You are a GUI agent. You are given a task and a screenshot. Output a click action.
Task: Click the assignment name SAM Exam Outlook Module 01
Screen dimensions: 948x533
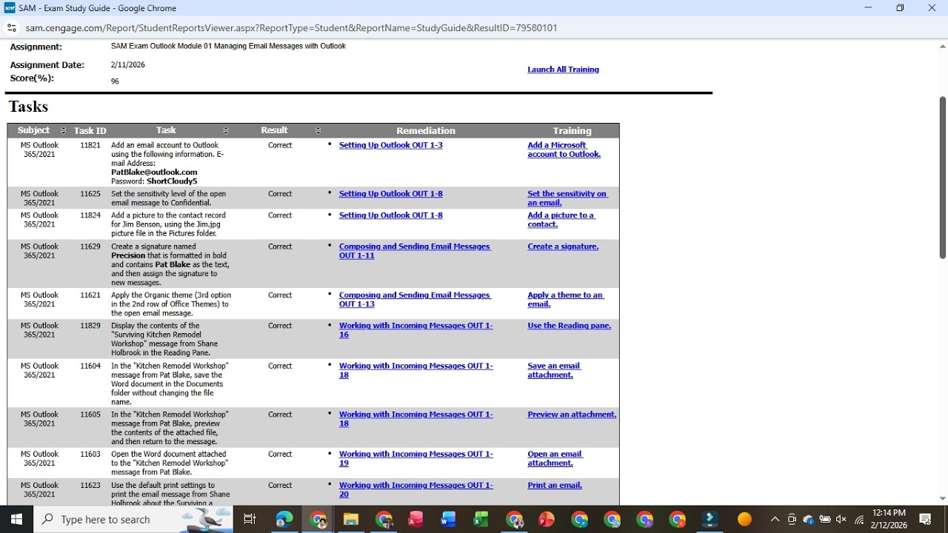point(228,46)
